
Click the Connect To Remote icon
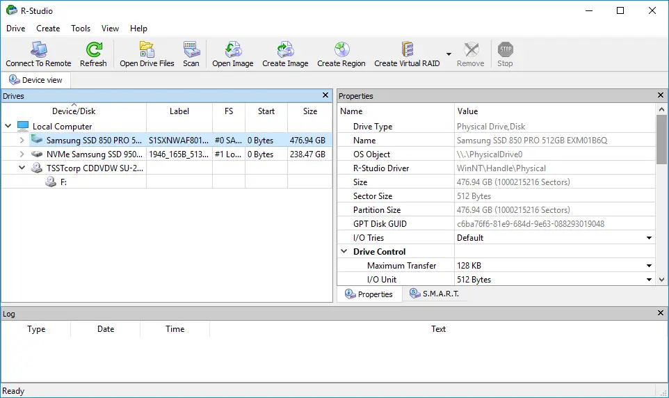pyautogui.click(x=38, y=49)
